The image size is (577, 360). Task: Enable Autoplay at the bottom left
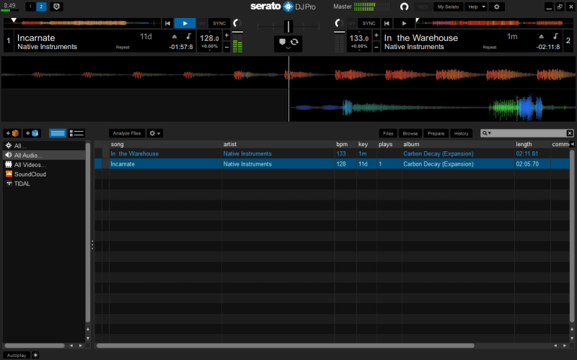tap(17, 355)
